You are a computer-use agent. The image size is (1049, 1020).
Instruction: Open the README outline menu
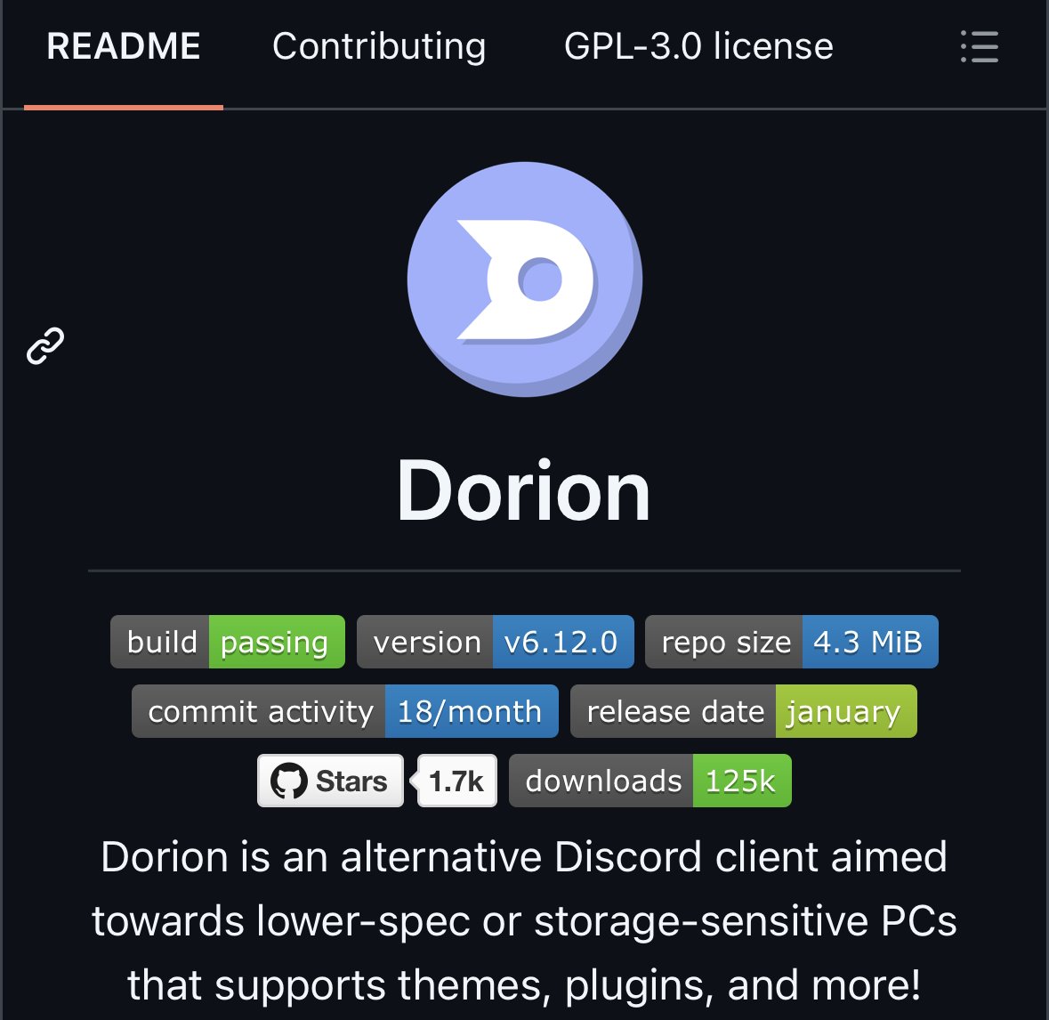coord(979,48)
